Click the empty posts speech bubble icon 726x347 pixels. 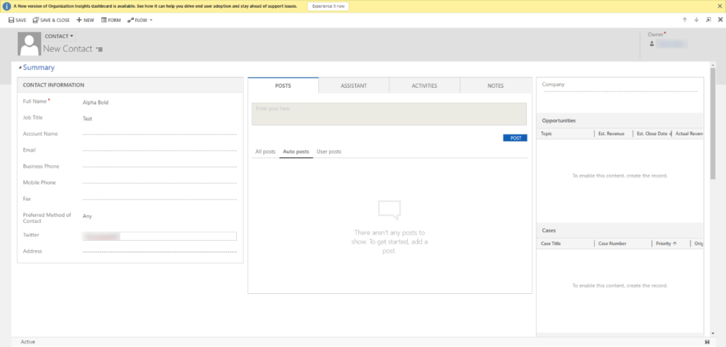pos(389,210)
